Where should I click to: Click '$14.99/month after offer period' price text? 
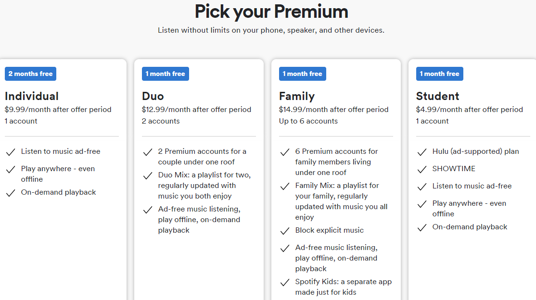[333, 110]
